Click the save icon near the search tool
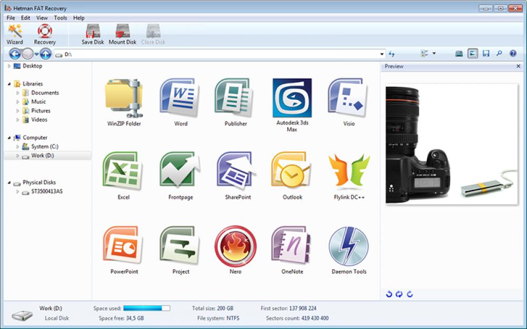Screen dimensions: 527x329 tap(486, 53)
